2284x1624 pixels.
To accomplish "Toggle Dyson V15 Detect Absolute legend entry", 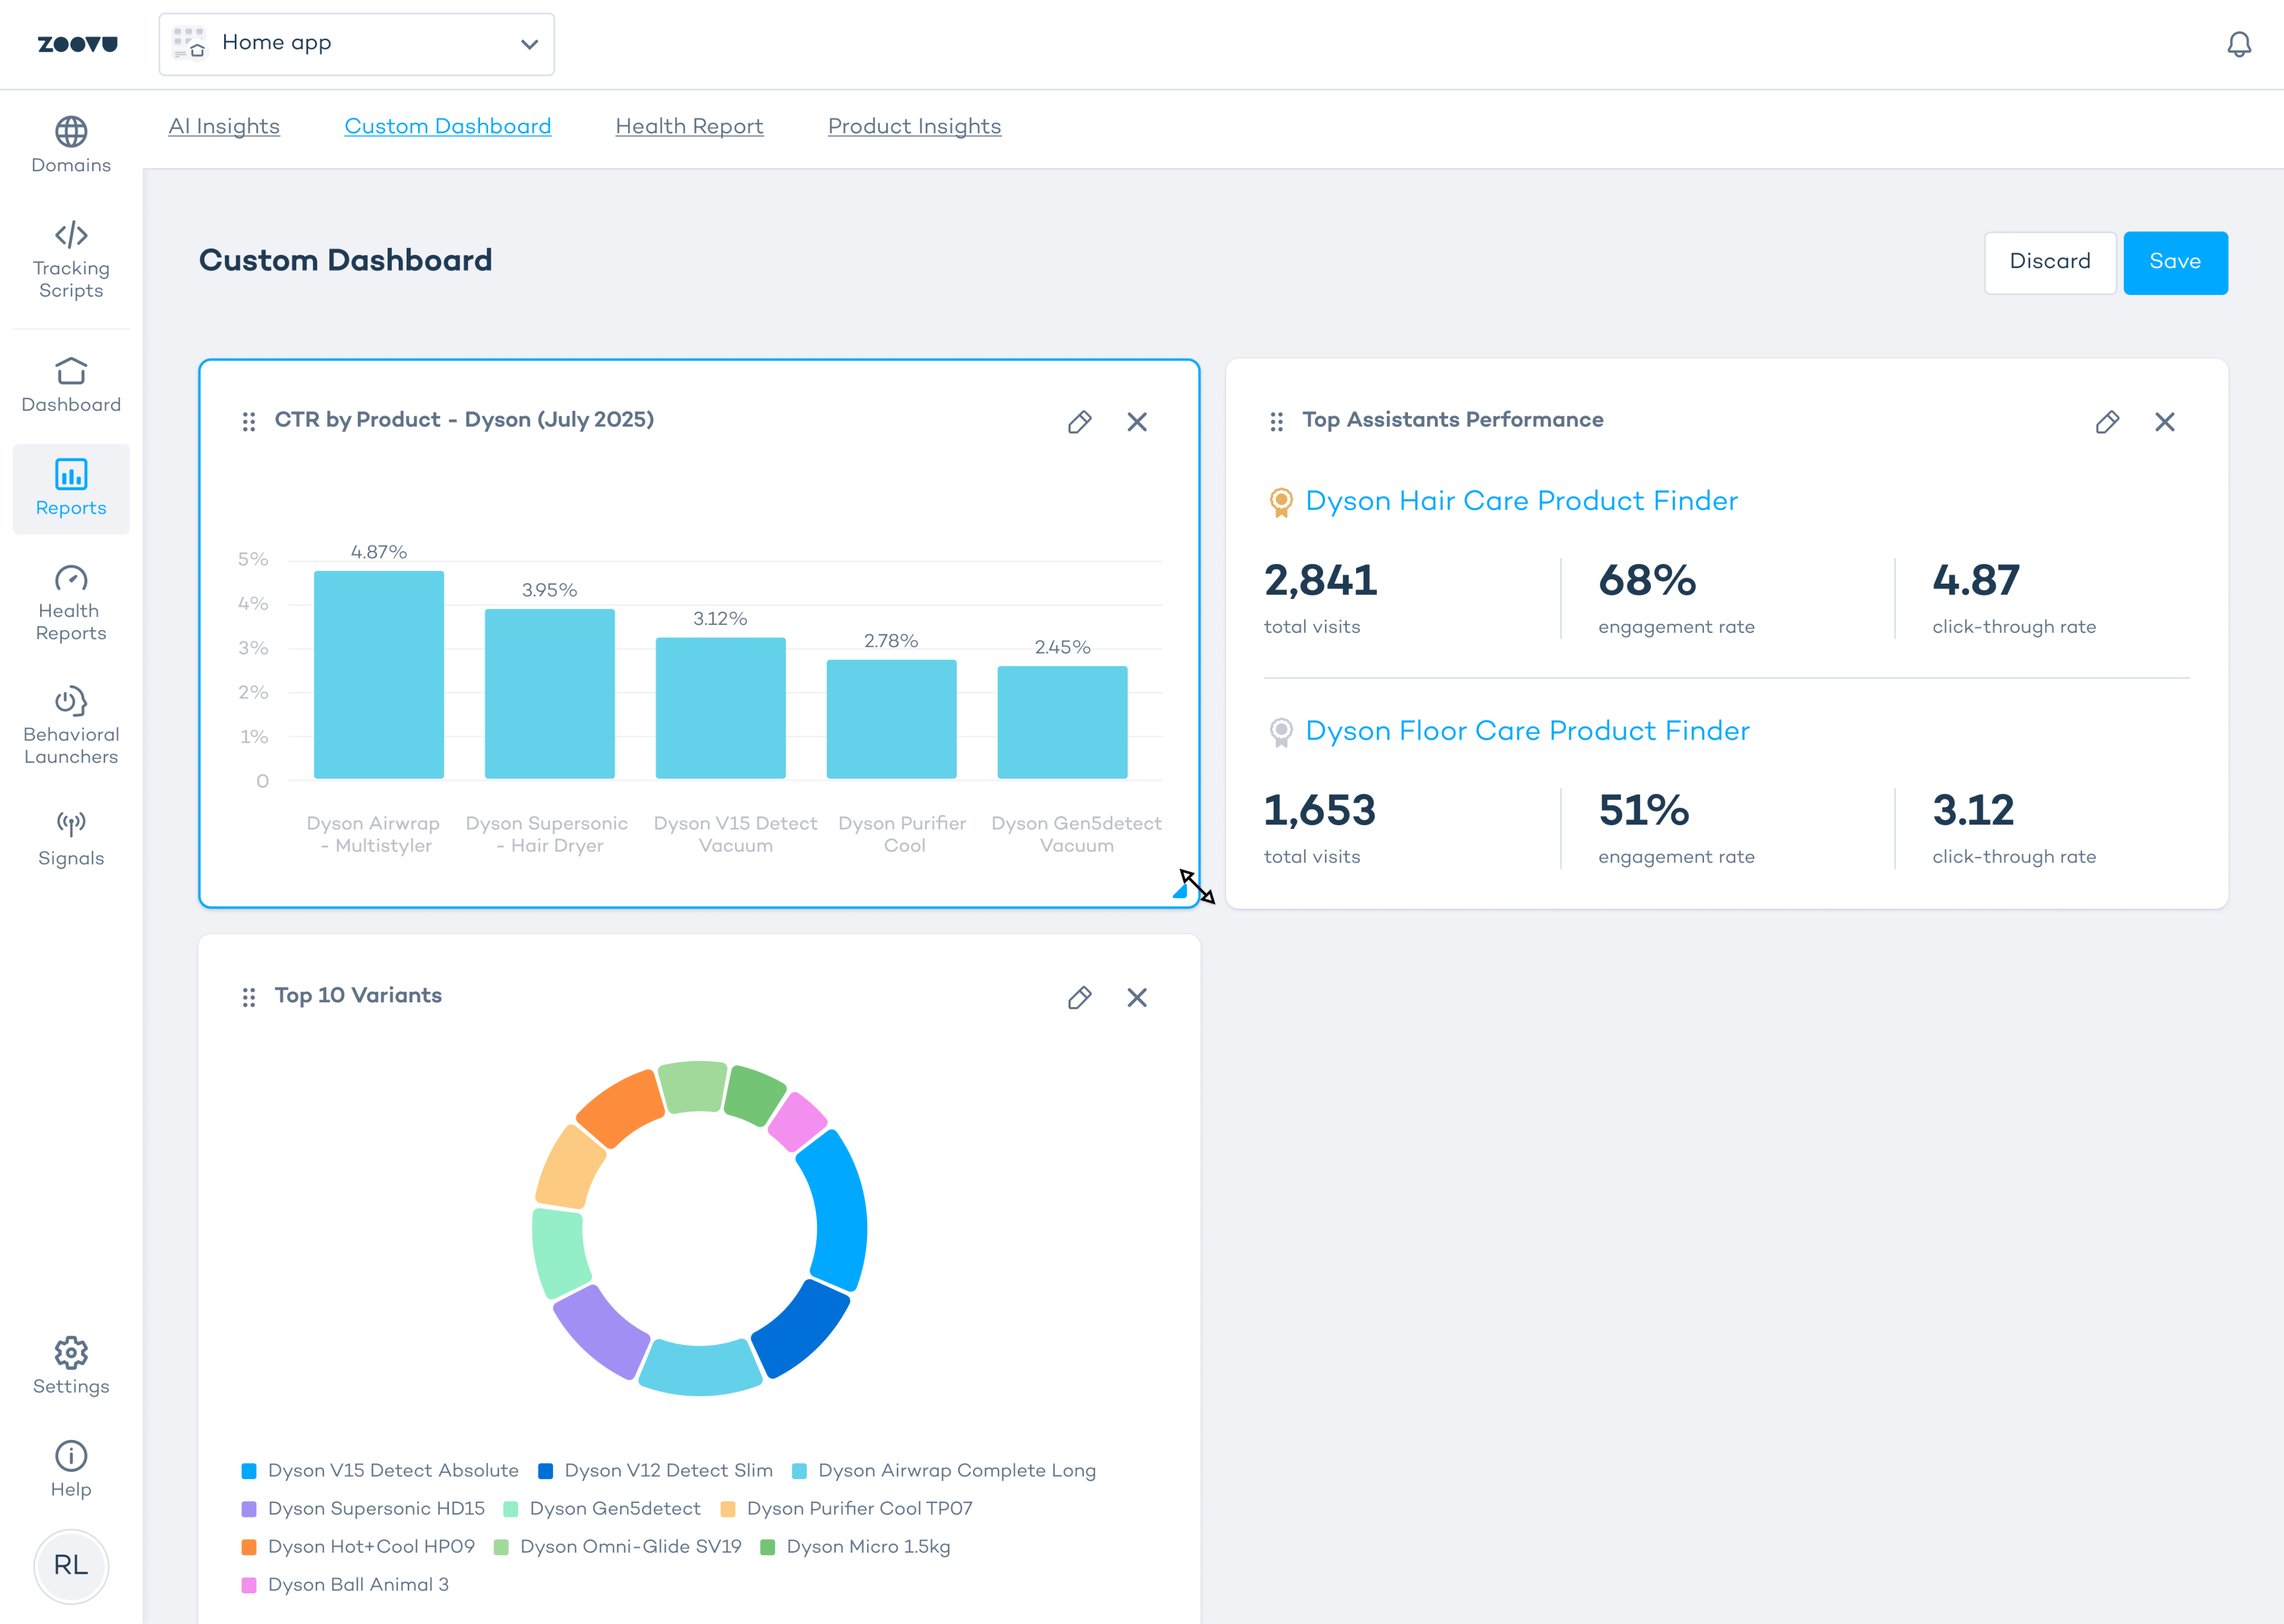I will click(x=380, y=1470).
